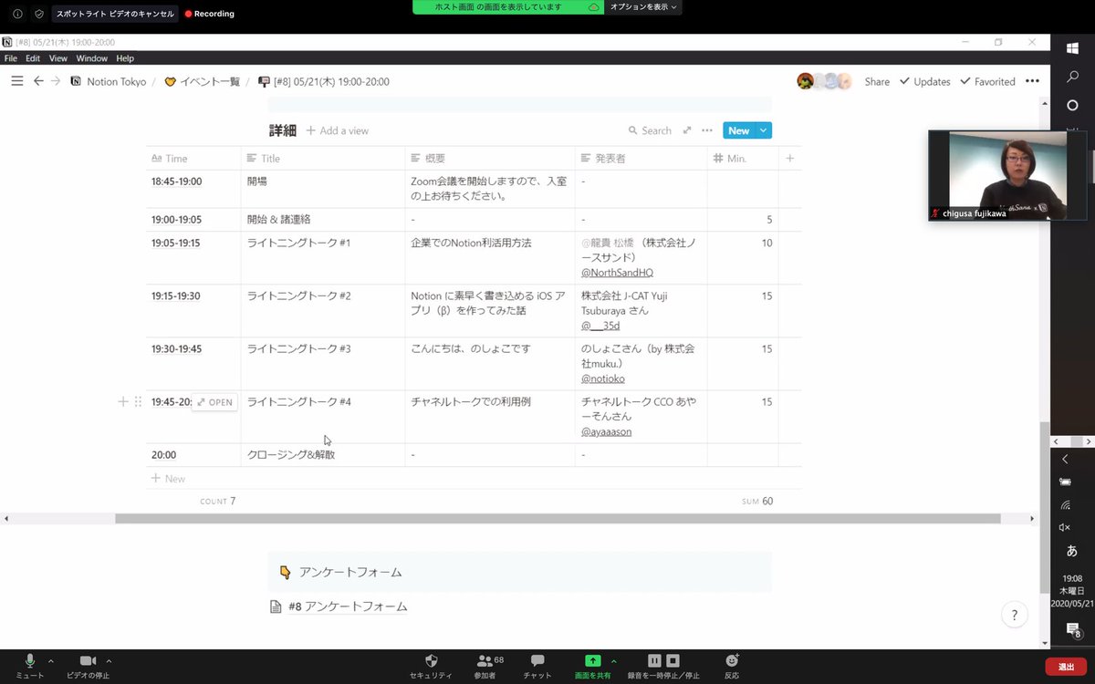Pause the recording in Zoom toolbar

coord(654,660)
